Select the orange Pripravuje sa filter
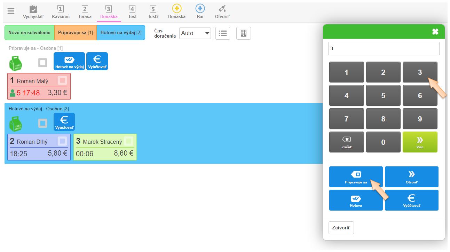Viewport: 450px width, 252px height. (76, 33)
